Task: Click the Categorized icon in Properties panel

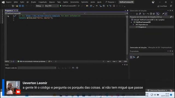Action: point(131,57)
